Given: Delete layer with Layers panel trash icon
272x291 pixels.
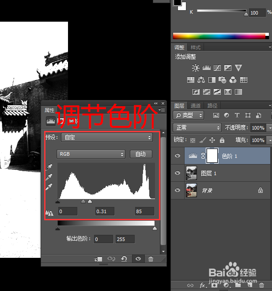Looking at the screenshot, I should coord(261,285).
